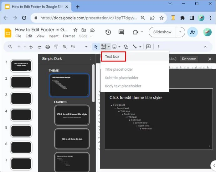Open the comments icon
Image resolution: width=216 pixels, height=172 pixels.
click(x=121, y=32)
